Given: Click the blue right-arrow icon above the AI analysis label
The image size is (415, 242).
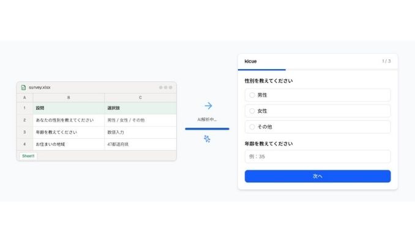Looking at the screenshot, I should point(208,106).
